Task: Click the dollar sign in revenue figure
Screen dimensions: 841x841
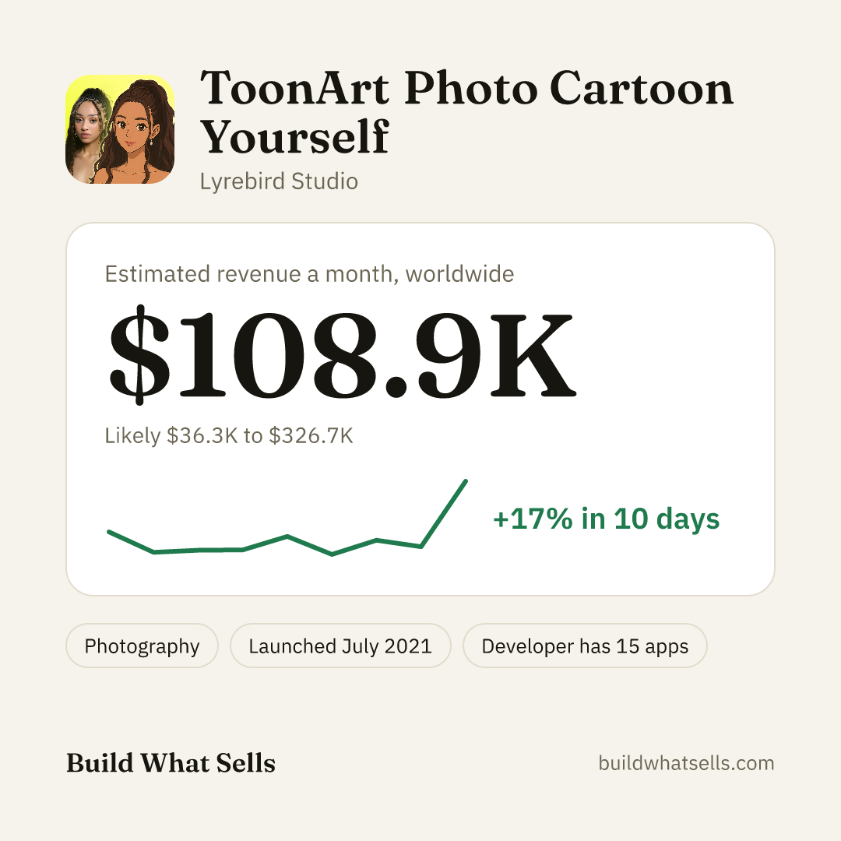Action: 139,355
